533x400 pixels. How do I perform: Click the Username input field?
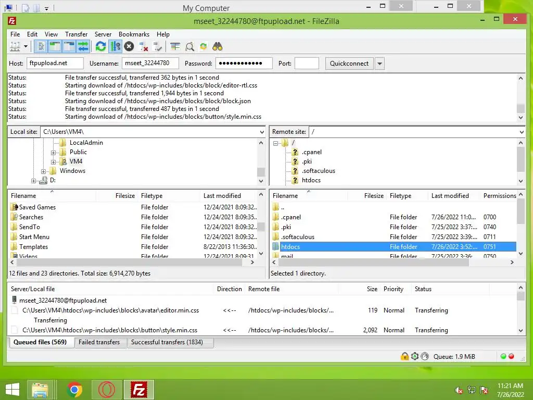pyautogui.click(x=150, y=63)
